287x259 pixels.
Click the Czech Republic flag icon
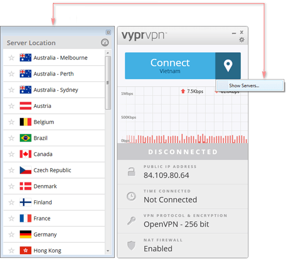[25, 170]
